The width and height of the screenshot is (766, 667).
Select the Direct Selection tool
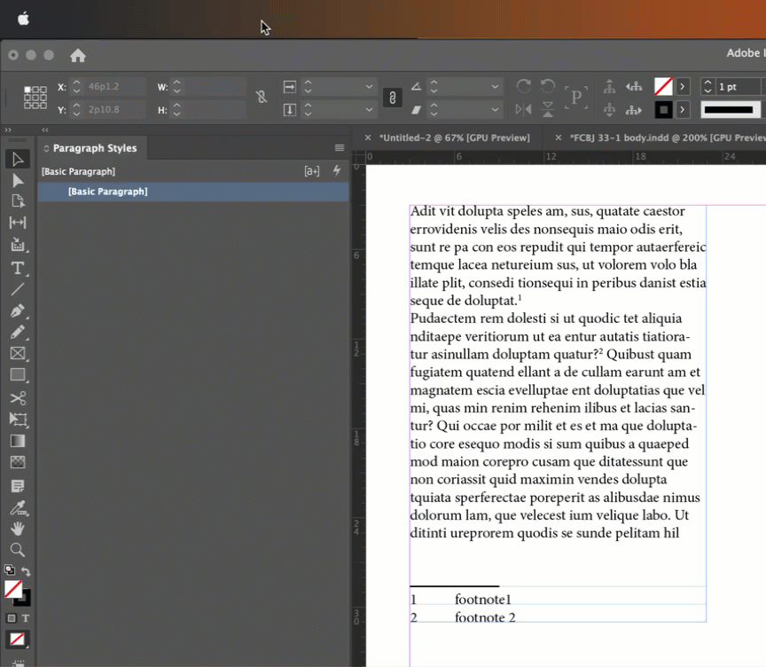[x=18, y=181]
